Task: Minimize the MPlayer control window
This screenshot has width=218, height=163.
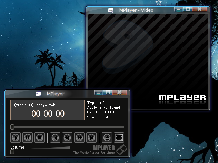Action: click(x=99, y=93)
